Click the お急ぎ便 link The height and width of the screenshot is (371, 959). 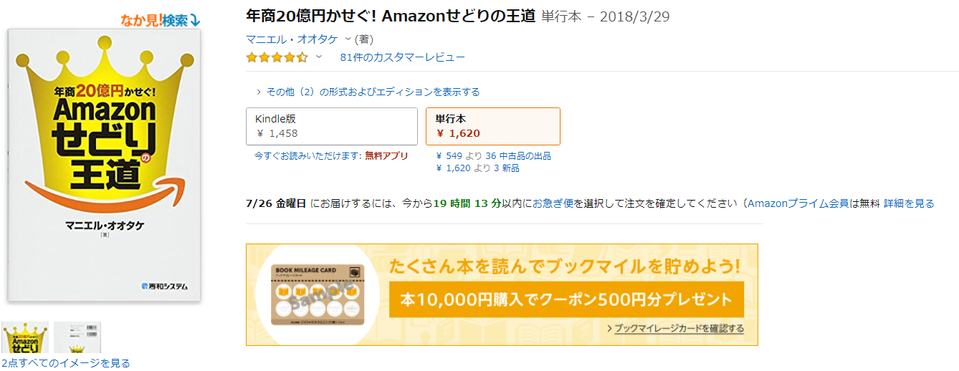(x=553, y=203)
